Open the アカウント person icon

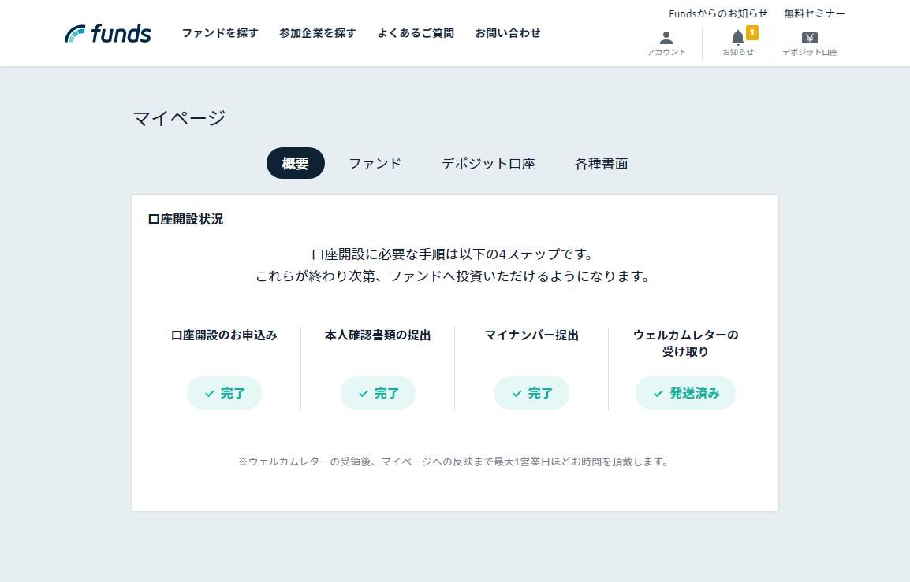point(666,38)
